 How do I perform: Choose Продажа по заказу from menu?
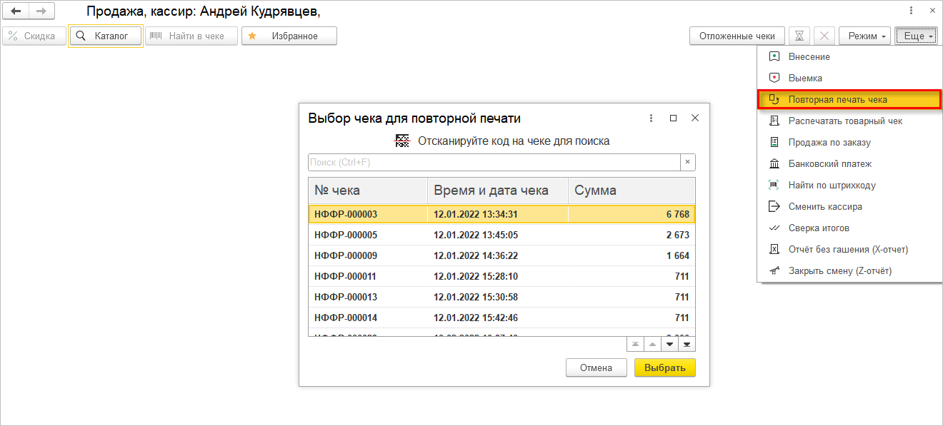click(829, 142)
